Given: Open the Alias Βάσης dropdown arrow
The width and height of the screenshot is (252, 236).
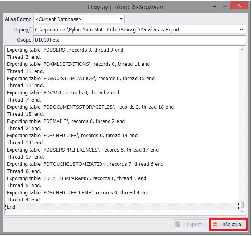Looking at the screenshot, I should [x=121, y=19].
